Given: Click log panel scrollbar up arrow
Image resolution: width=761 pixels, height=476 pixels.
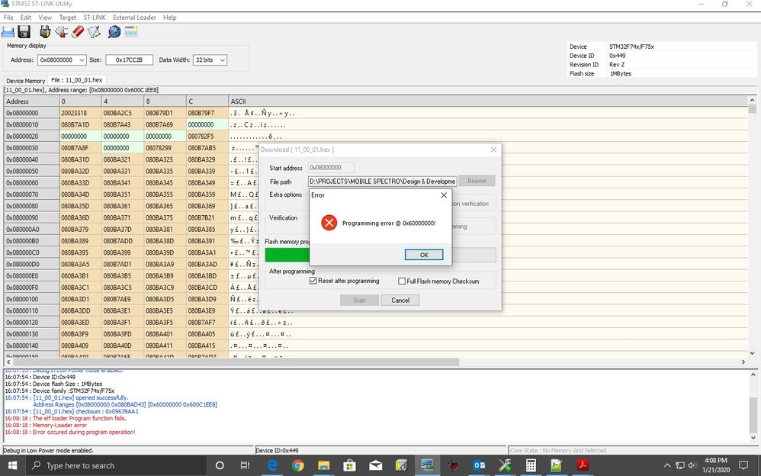Looking at the screenshot, I should pos(753,375).
